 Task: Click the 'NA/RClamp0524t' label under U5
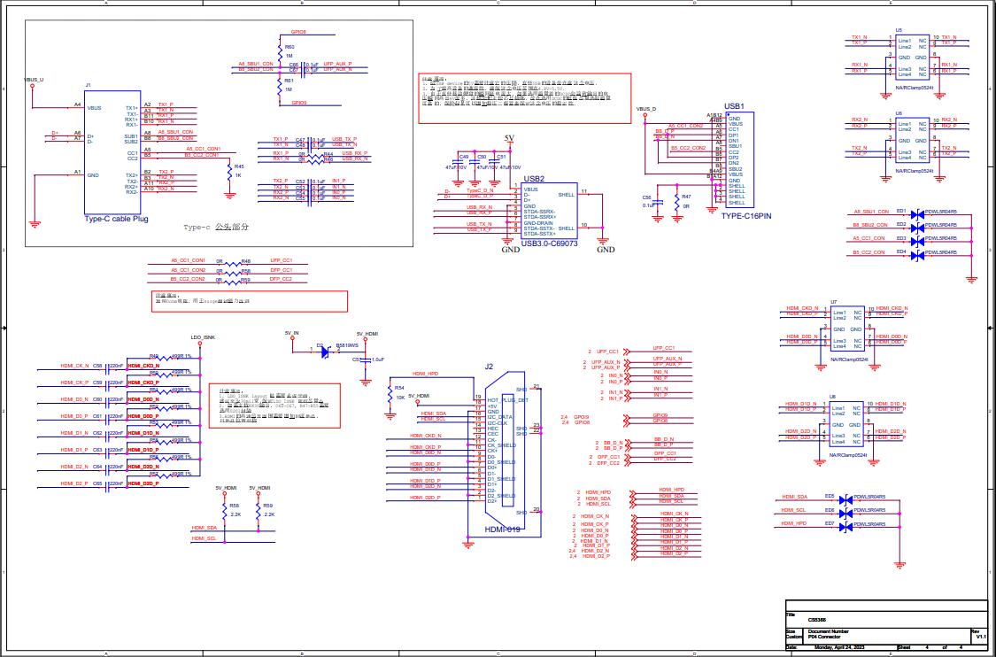click(x=914, y=88)
